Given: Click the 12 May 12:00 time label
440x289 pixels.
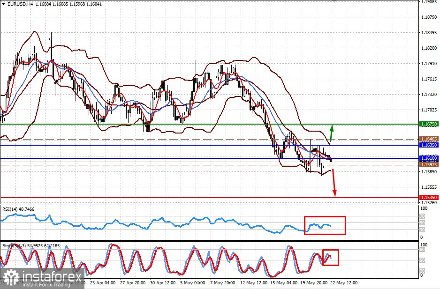Looking at the screenshot, I should click(254, 283).
